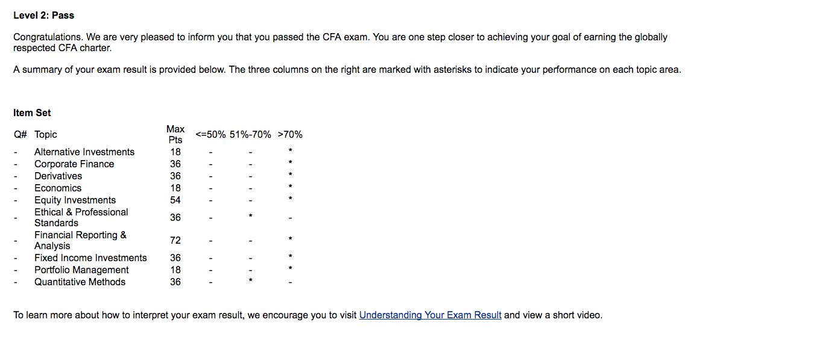Select the Economics topic label

click(58, 188)
